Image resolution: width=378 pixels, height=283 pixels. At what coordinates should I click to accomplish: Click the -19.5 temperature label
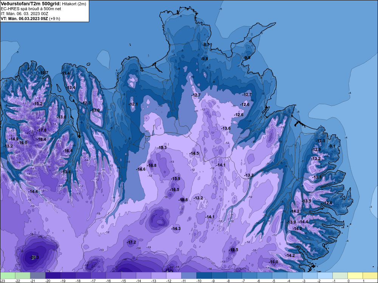click(x=233, y=250)
